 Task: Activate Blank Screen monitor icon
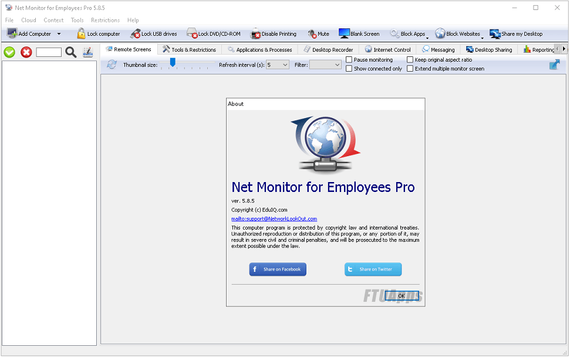[344, 33]
